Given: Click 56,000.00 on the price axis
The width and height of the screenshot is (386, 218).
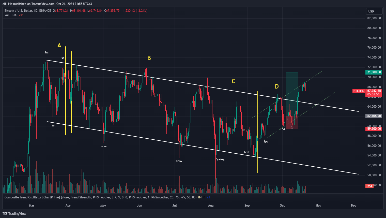Looking at the screenshot, I should click(374, 146).
